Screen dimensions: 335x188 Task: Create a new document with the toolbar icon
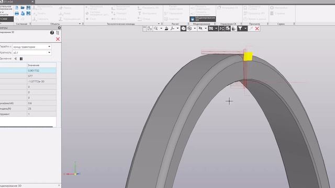click(x=17, y=8)
